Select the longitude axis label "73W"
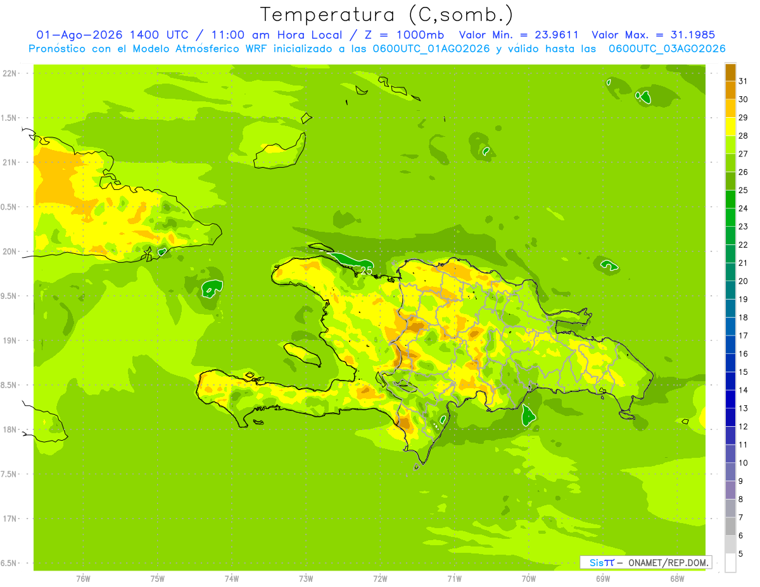760x587 pixels. 306,579
